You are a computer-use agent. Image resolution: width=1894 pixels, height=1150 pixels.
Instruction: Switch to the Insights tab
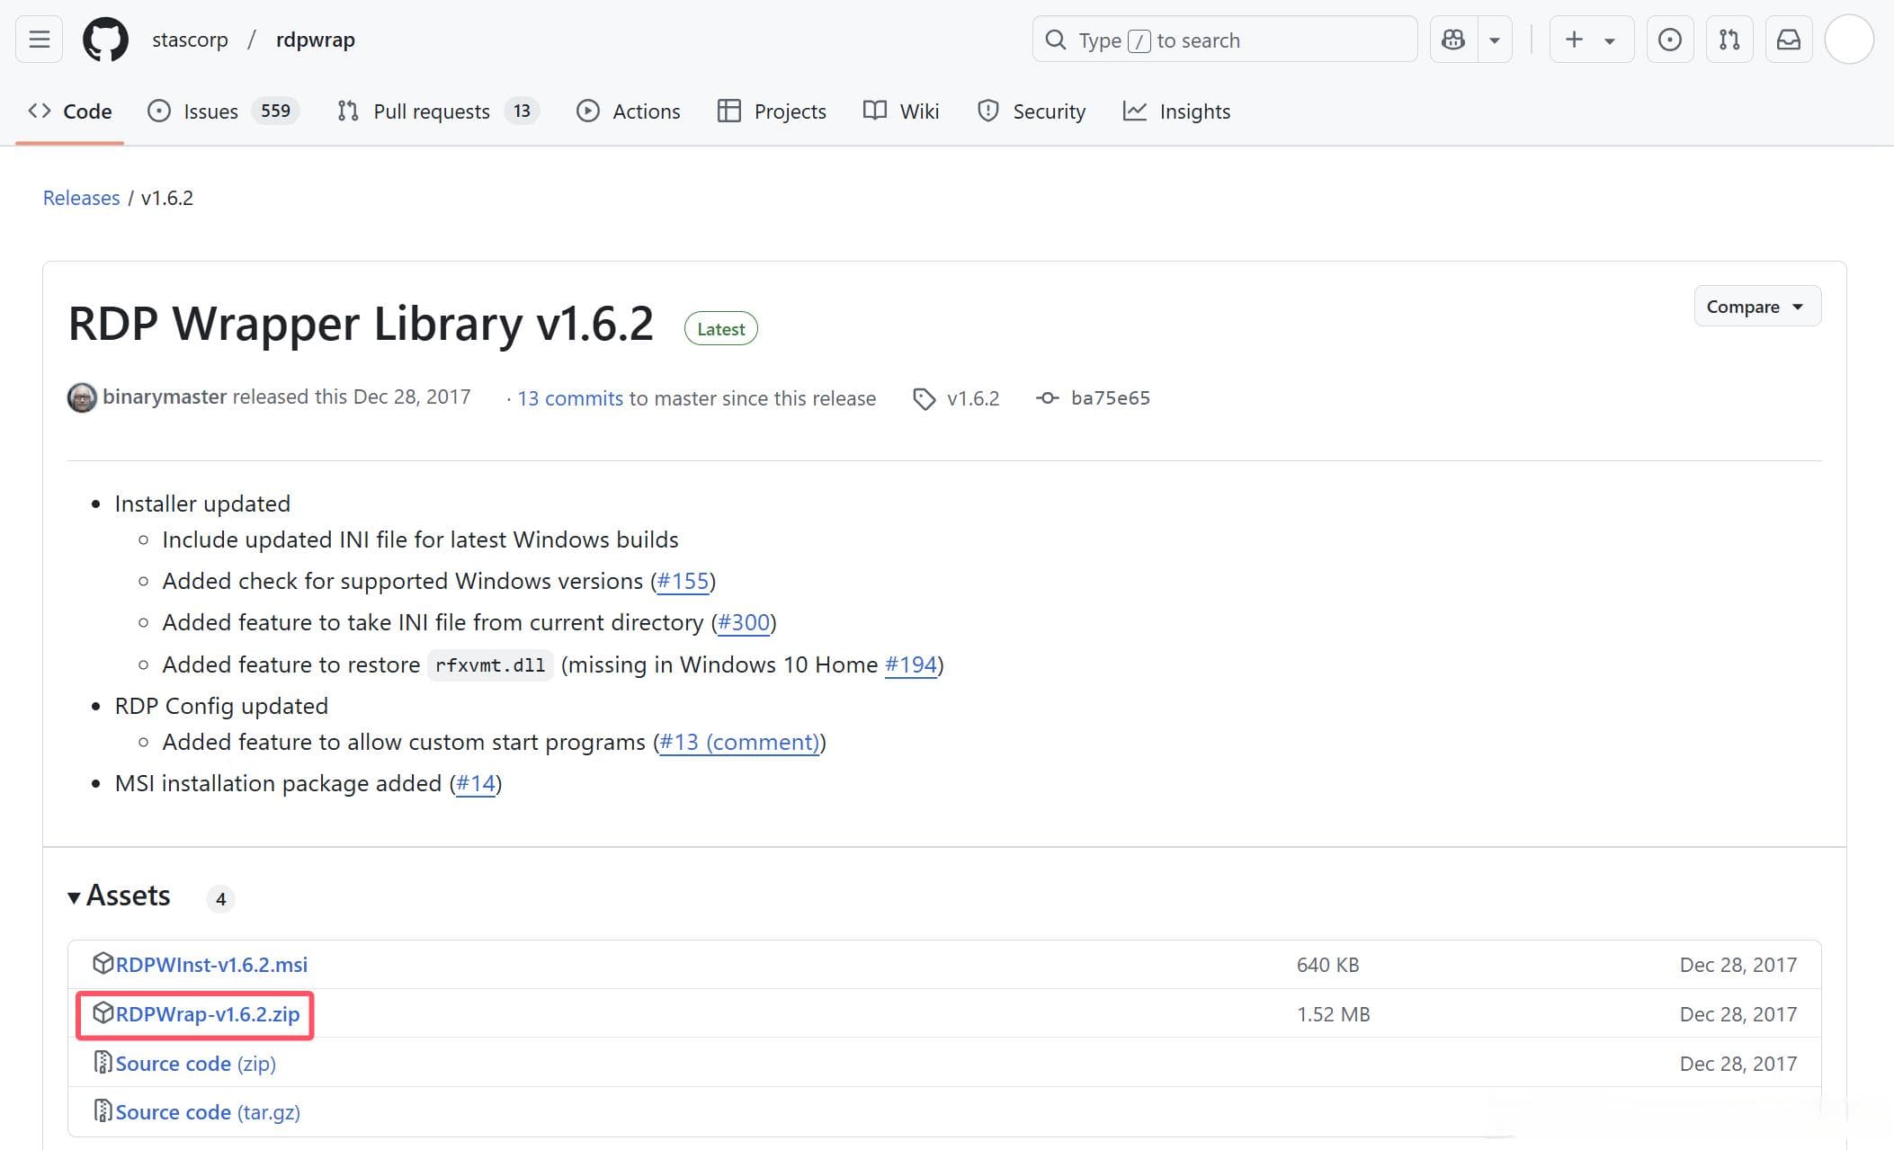point(1176,111)
